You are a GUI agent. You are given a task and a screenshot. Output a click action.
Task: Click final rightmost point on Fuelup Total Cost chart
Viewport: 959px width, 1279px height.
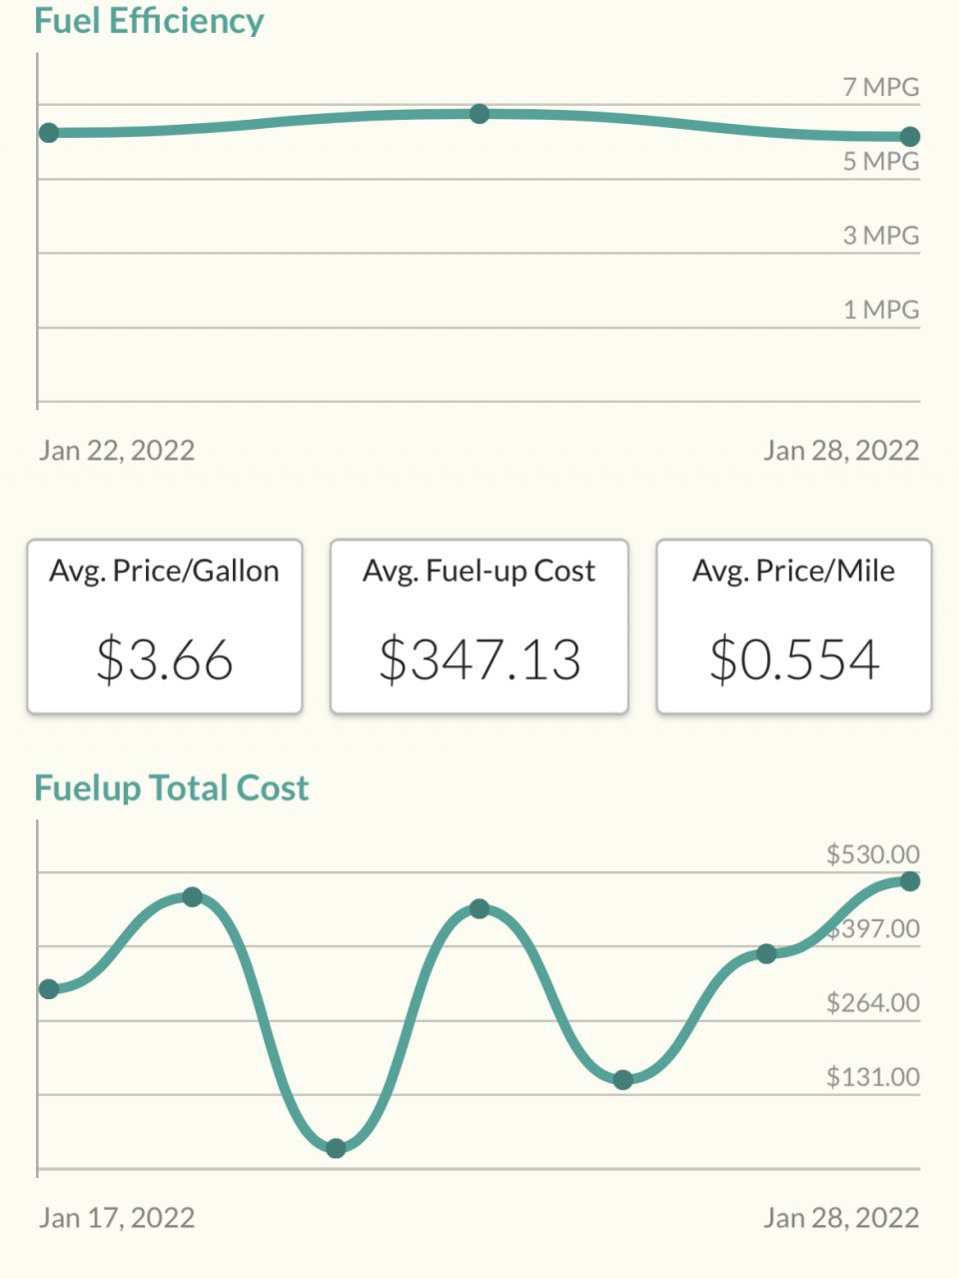(910, 881)
